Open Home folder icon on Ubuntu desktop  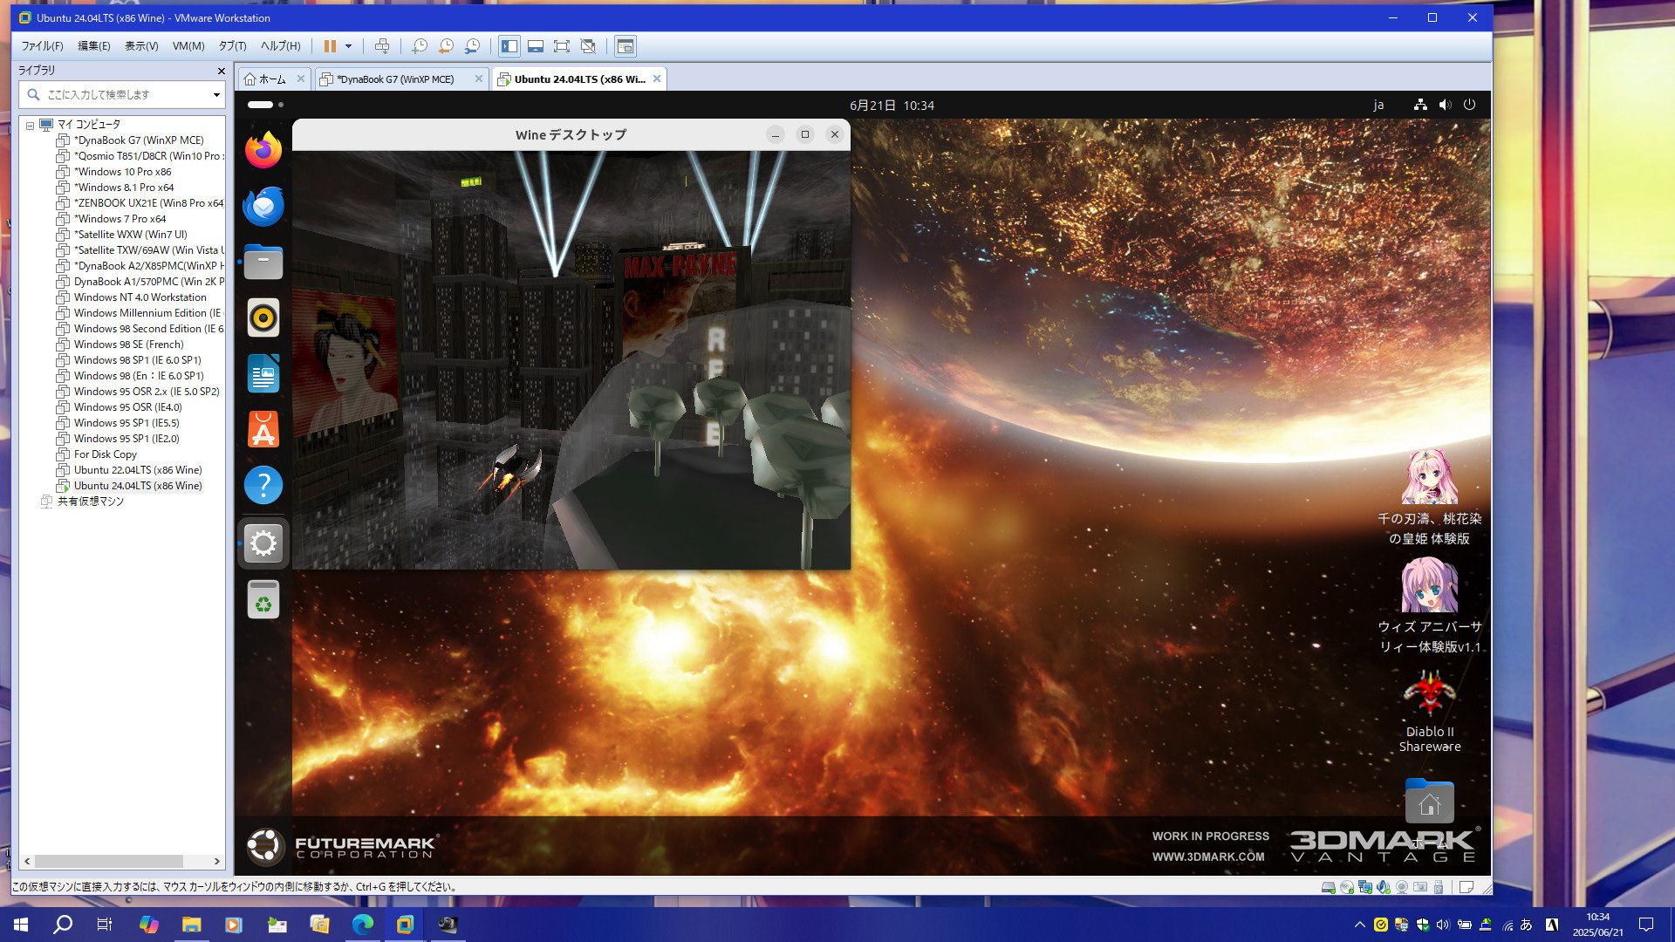1429,801
